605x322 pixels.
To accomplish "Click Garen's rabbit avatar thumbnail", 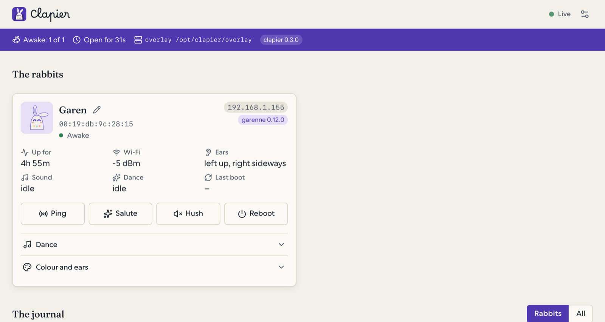I will pyautogui.click(x=37, y=118).
